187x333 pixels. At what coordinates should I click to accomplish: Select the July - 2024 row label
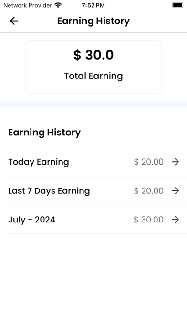click(32, 220)
